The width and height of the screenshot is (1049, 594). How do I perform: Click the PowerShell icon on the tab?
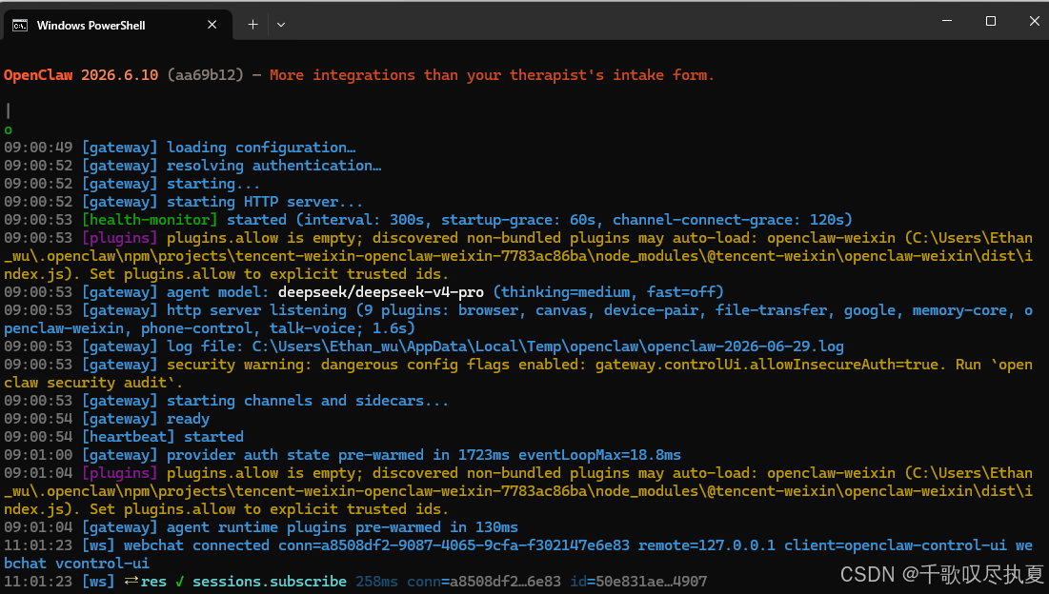(x=20, y=26)
